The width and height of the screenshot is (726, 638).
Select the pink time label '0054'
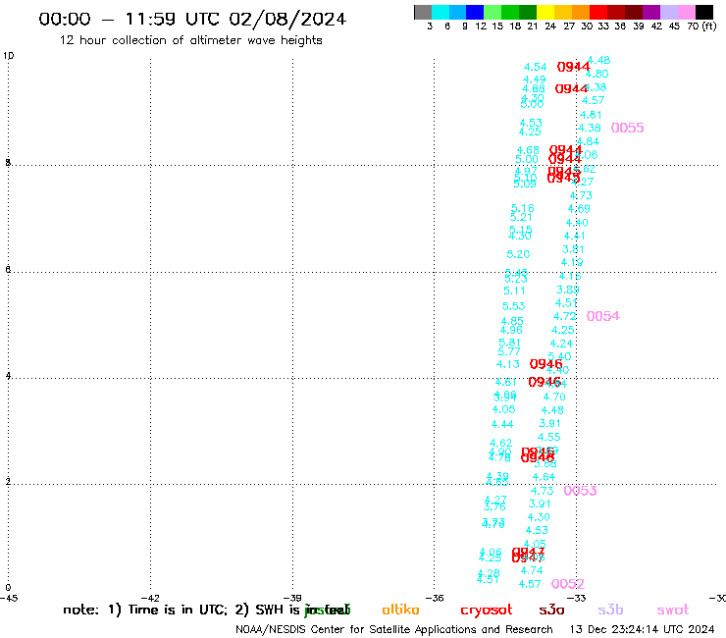coord(602,316)
